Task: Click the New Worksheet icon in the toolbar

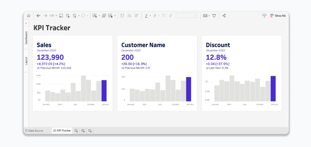Action: click(95, 16)
